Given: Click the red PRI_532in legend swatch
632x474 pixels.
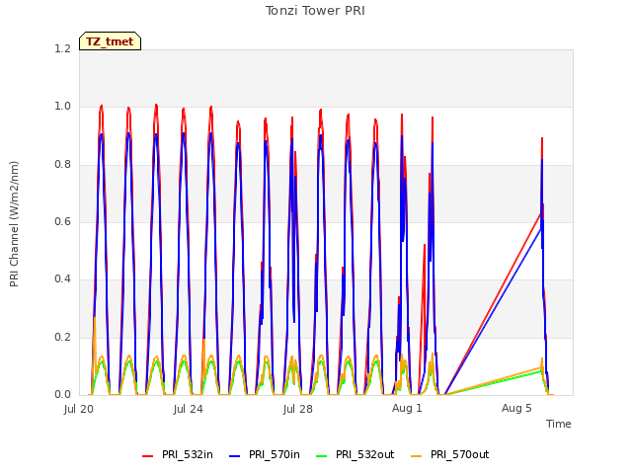Looking at the screenshot, I should pyautogui.click(x=148, y=456).
